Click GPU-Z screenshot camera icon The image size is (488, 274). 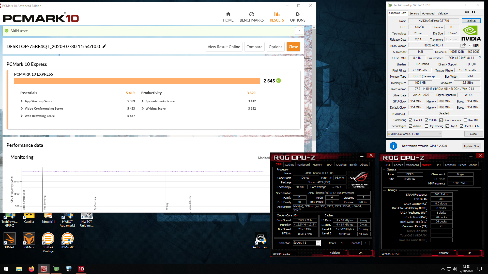pyautogui.click(x=467, y=12)
